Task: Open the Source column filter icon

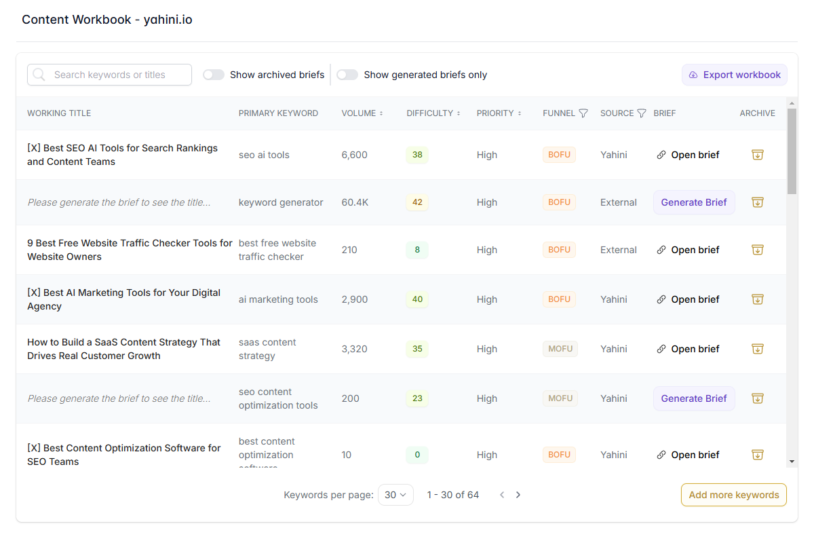Action: point(642,113)
